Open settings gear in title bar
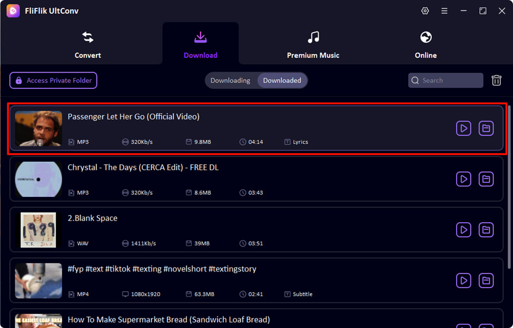Viewport: 513px width, 328px height. pyautogui.click(x=425, y=11)
